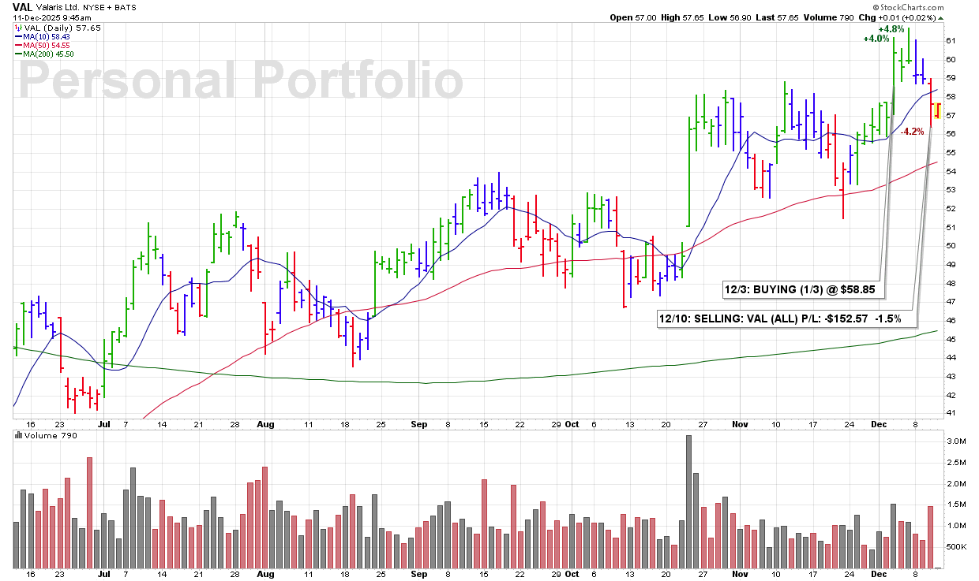Click the 500K volume axis label
Screen dimensions: 979x581
957,547
